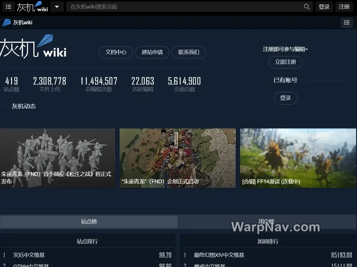Click the 灰机wiki logo in header bar
This screenshot has height=267, width=357.
pyautogui.click(x=32, y=7)
